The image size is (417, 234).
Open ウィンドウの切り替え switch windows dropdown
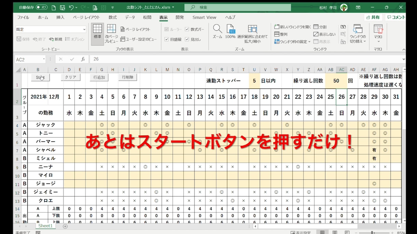click(358, 34)
